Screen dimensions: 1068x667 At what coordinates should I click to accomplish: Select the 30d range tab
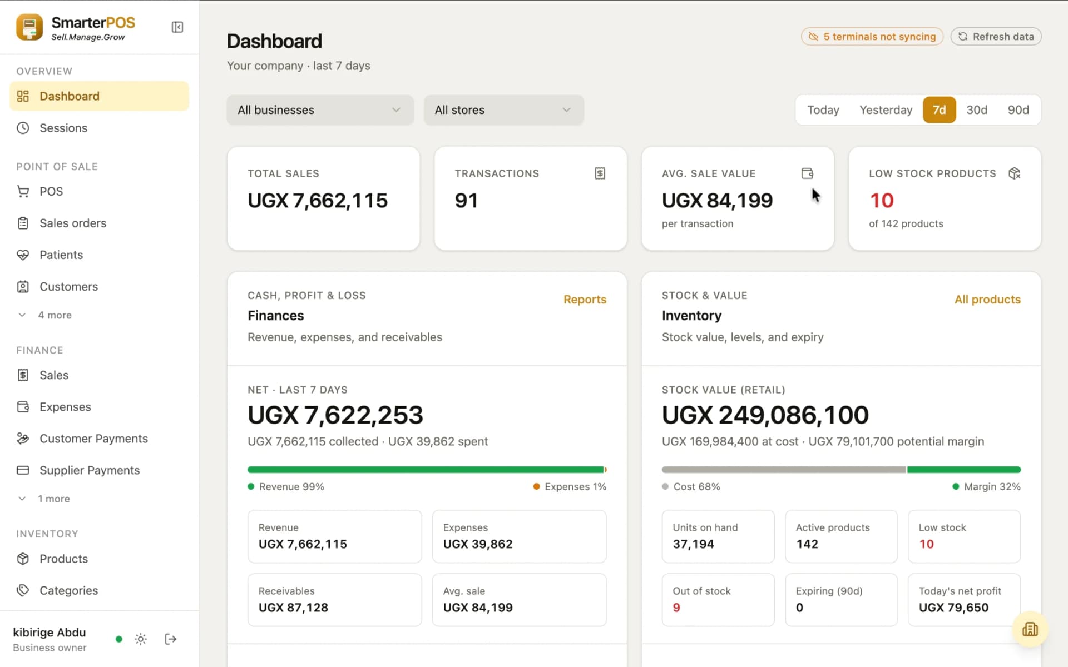(x=977, y=110)
